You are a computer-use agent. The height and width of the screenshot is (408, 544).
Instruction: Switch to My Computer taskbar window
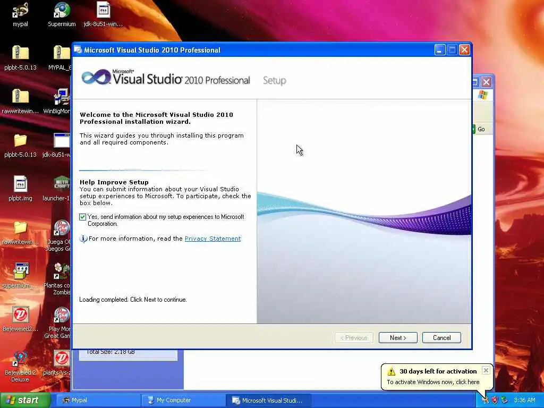(183, 400)
